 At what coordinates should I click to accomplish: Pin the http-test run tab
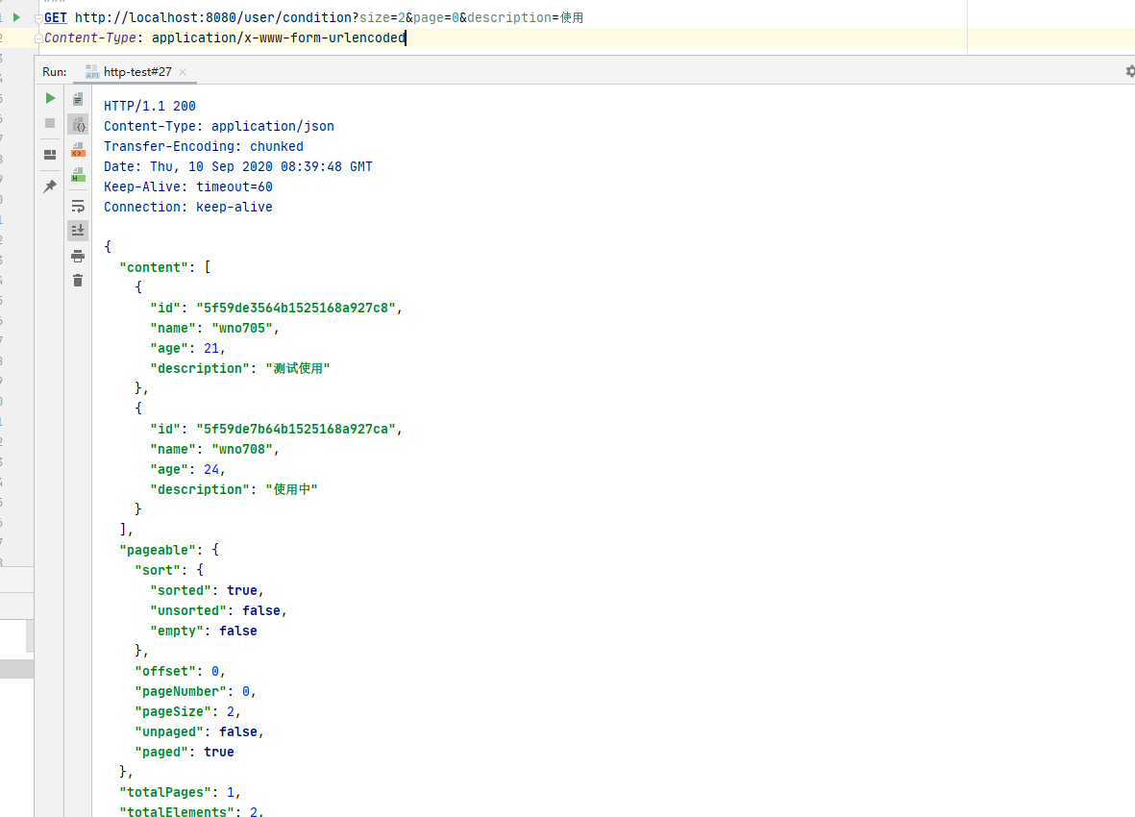(50, 186)
